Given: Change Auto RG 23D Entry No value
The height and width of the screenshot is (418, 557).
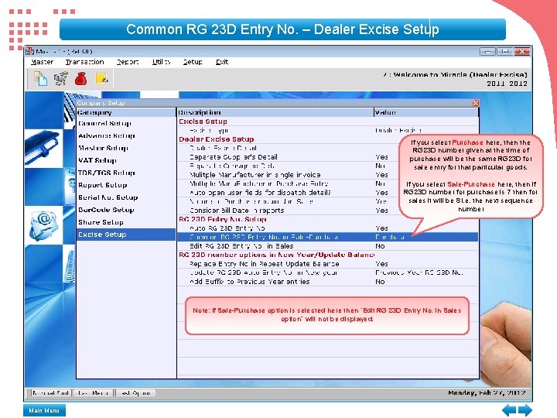Looking at the screenshot, I should (x=382, y=228).
